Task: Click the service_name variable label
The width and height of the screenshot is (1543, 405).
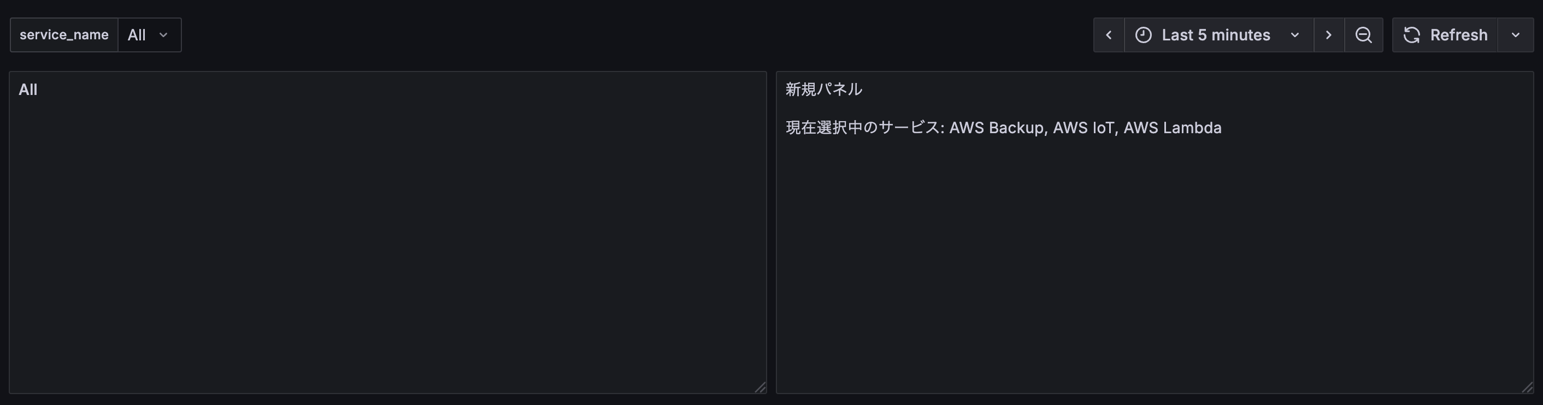Action: tap(64, 35)
